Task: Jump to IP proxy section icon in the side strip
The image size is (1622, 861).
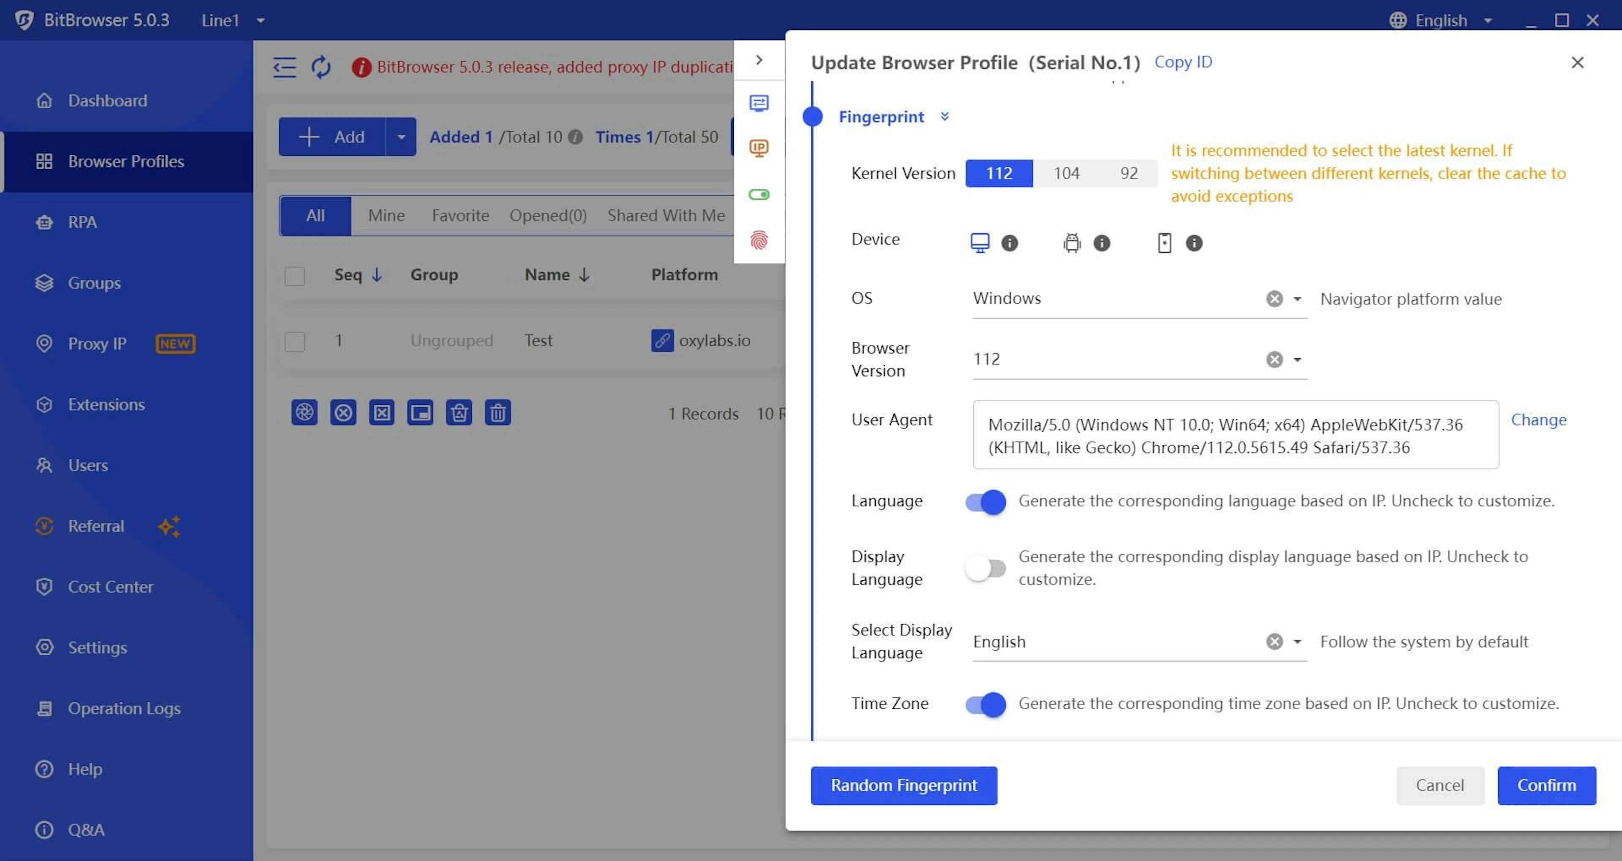Action: click(x=759, y=149)
